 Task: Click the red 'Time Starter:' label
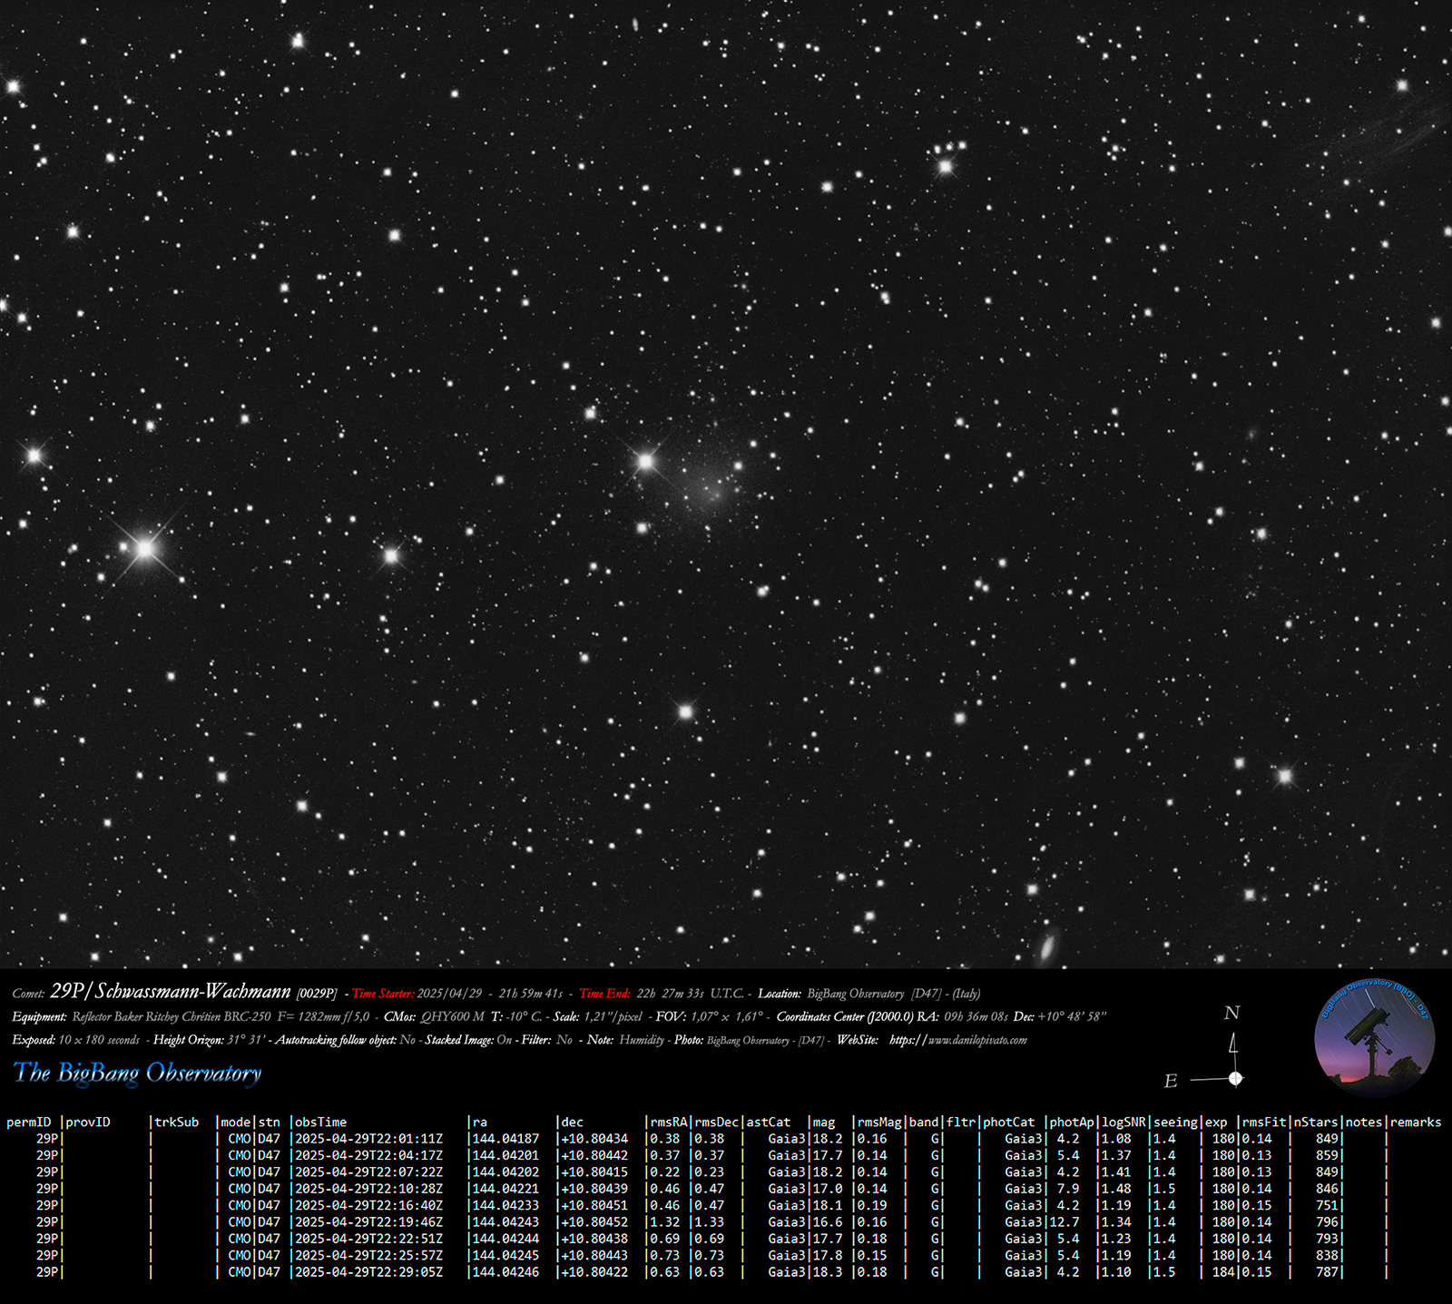coord(383,994)
